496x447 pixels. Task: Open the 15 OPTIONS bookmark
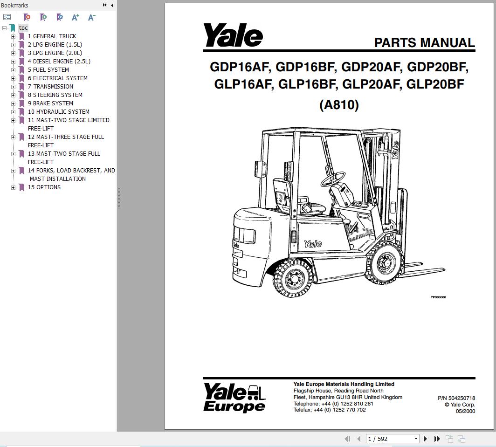click(44, 187)
